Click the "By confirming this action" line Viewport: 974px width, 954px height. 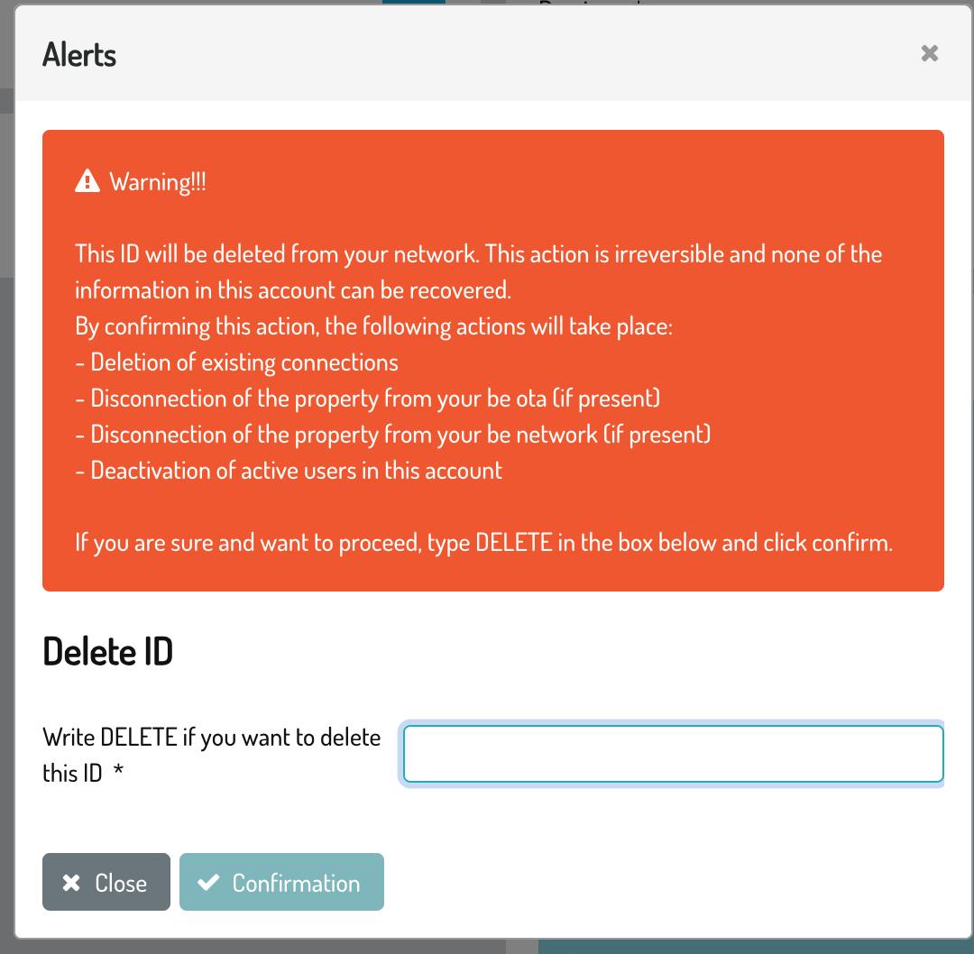pos(373,326)
